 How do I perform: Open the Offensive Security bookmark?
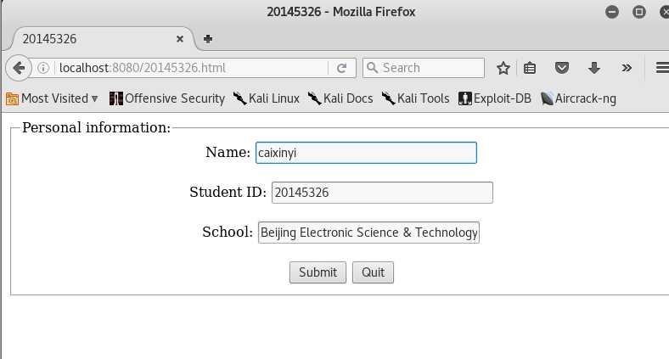167,98
